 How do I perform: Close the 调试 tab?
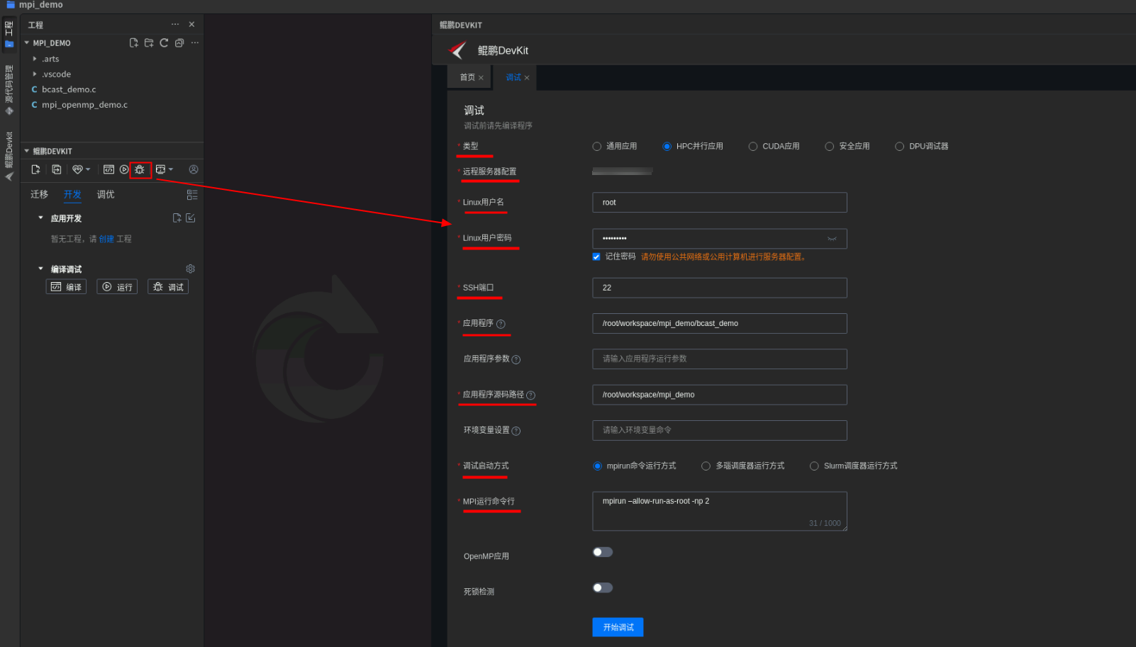(x=527, y=78)
